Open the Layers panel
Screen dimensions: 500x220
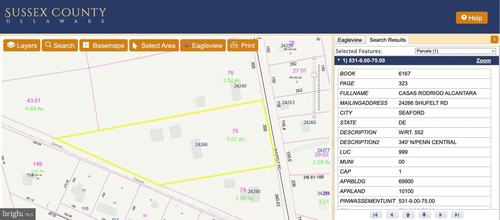pos(22,45)
